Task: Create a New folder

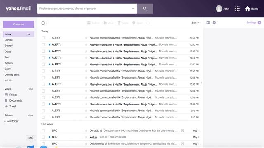Action: click(11, 121)
